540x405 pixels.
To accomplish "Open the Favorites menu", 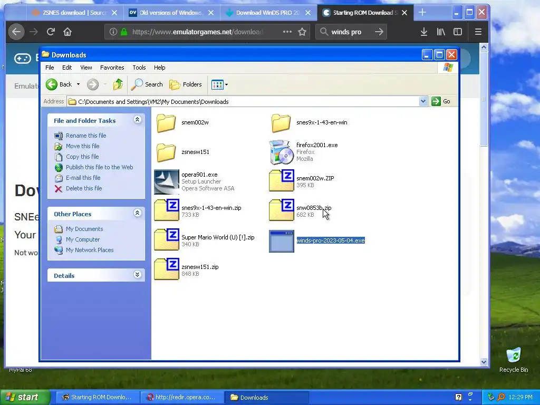I will [112, 67].
